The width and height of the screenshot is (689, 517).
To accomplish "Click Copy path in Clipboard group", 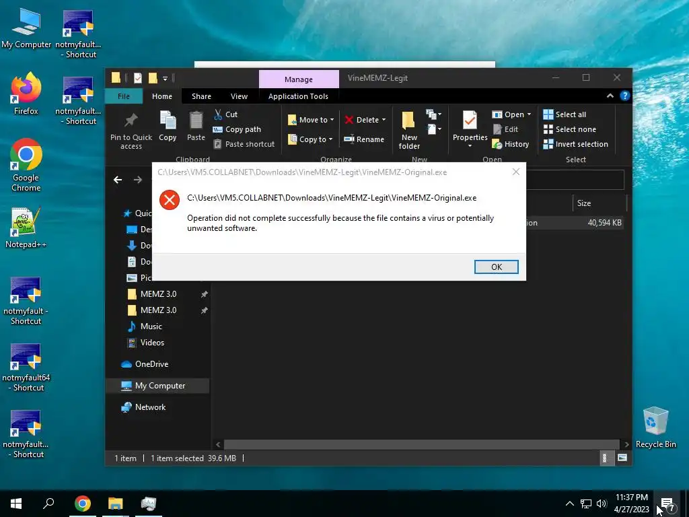I will point(238,129).
